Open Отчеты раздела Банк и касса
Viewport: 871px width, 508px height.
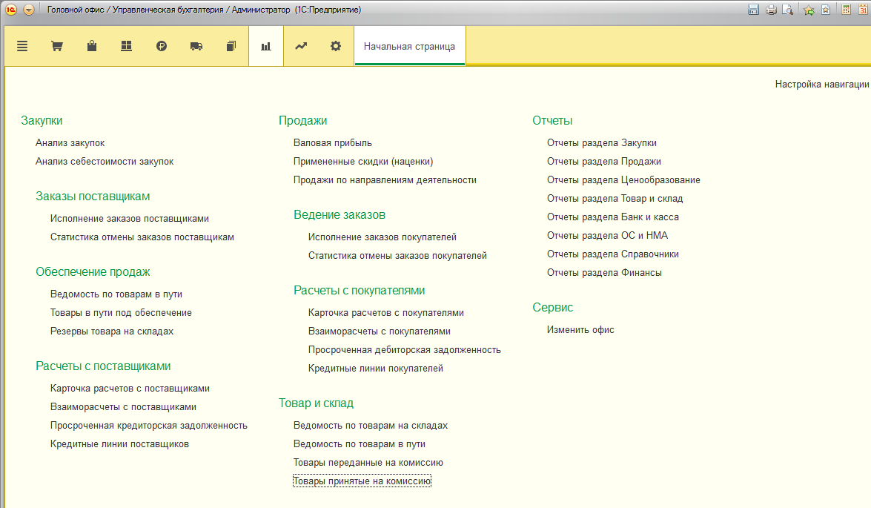613,217
